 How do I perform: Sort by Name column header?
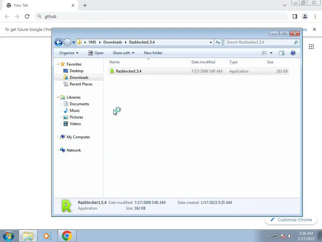(114, 62)
